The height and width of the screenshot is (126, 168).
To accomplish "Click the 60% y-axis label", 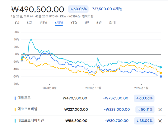I will pyautogui.click(x=16, y=32).
